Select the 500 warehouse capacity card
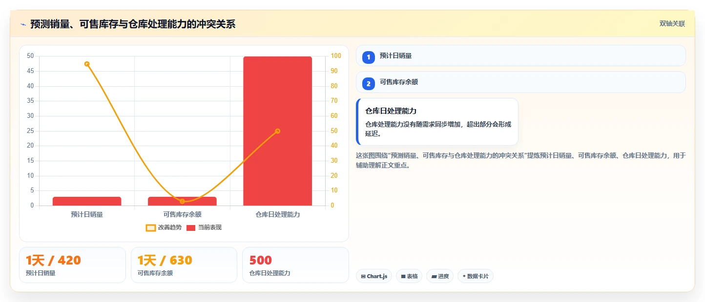 295,265
